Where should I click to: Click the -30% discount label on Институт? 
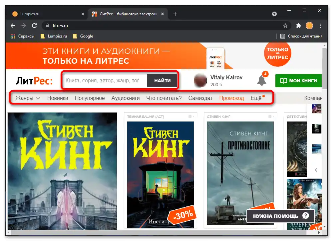182,215
